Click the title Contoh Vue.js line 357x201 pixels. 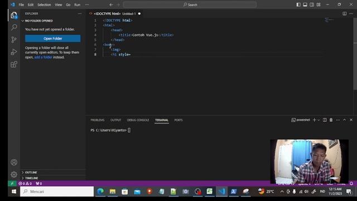(146, 35)
